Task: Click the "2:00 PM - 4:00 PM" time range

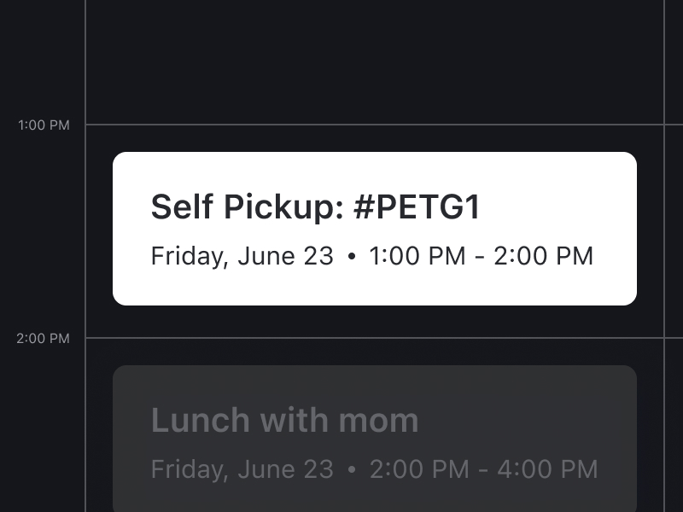Action: coord(483,469)
